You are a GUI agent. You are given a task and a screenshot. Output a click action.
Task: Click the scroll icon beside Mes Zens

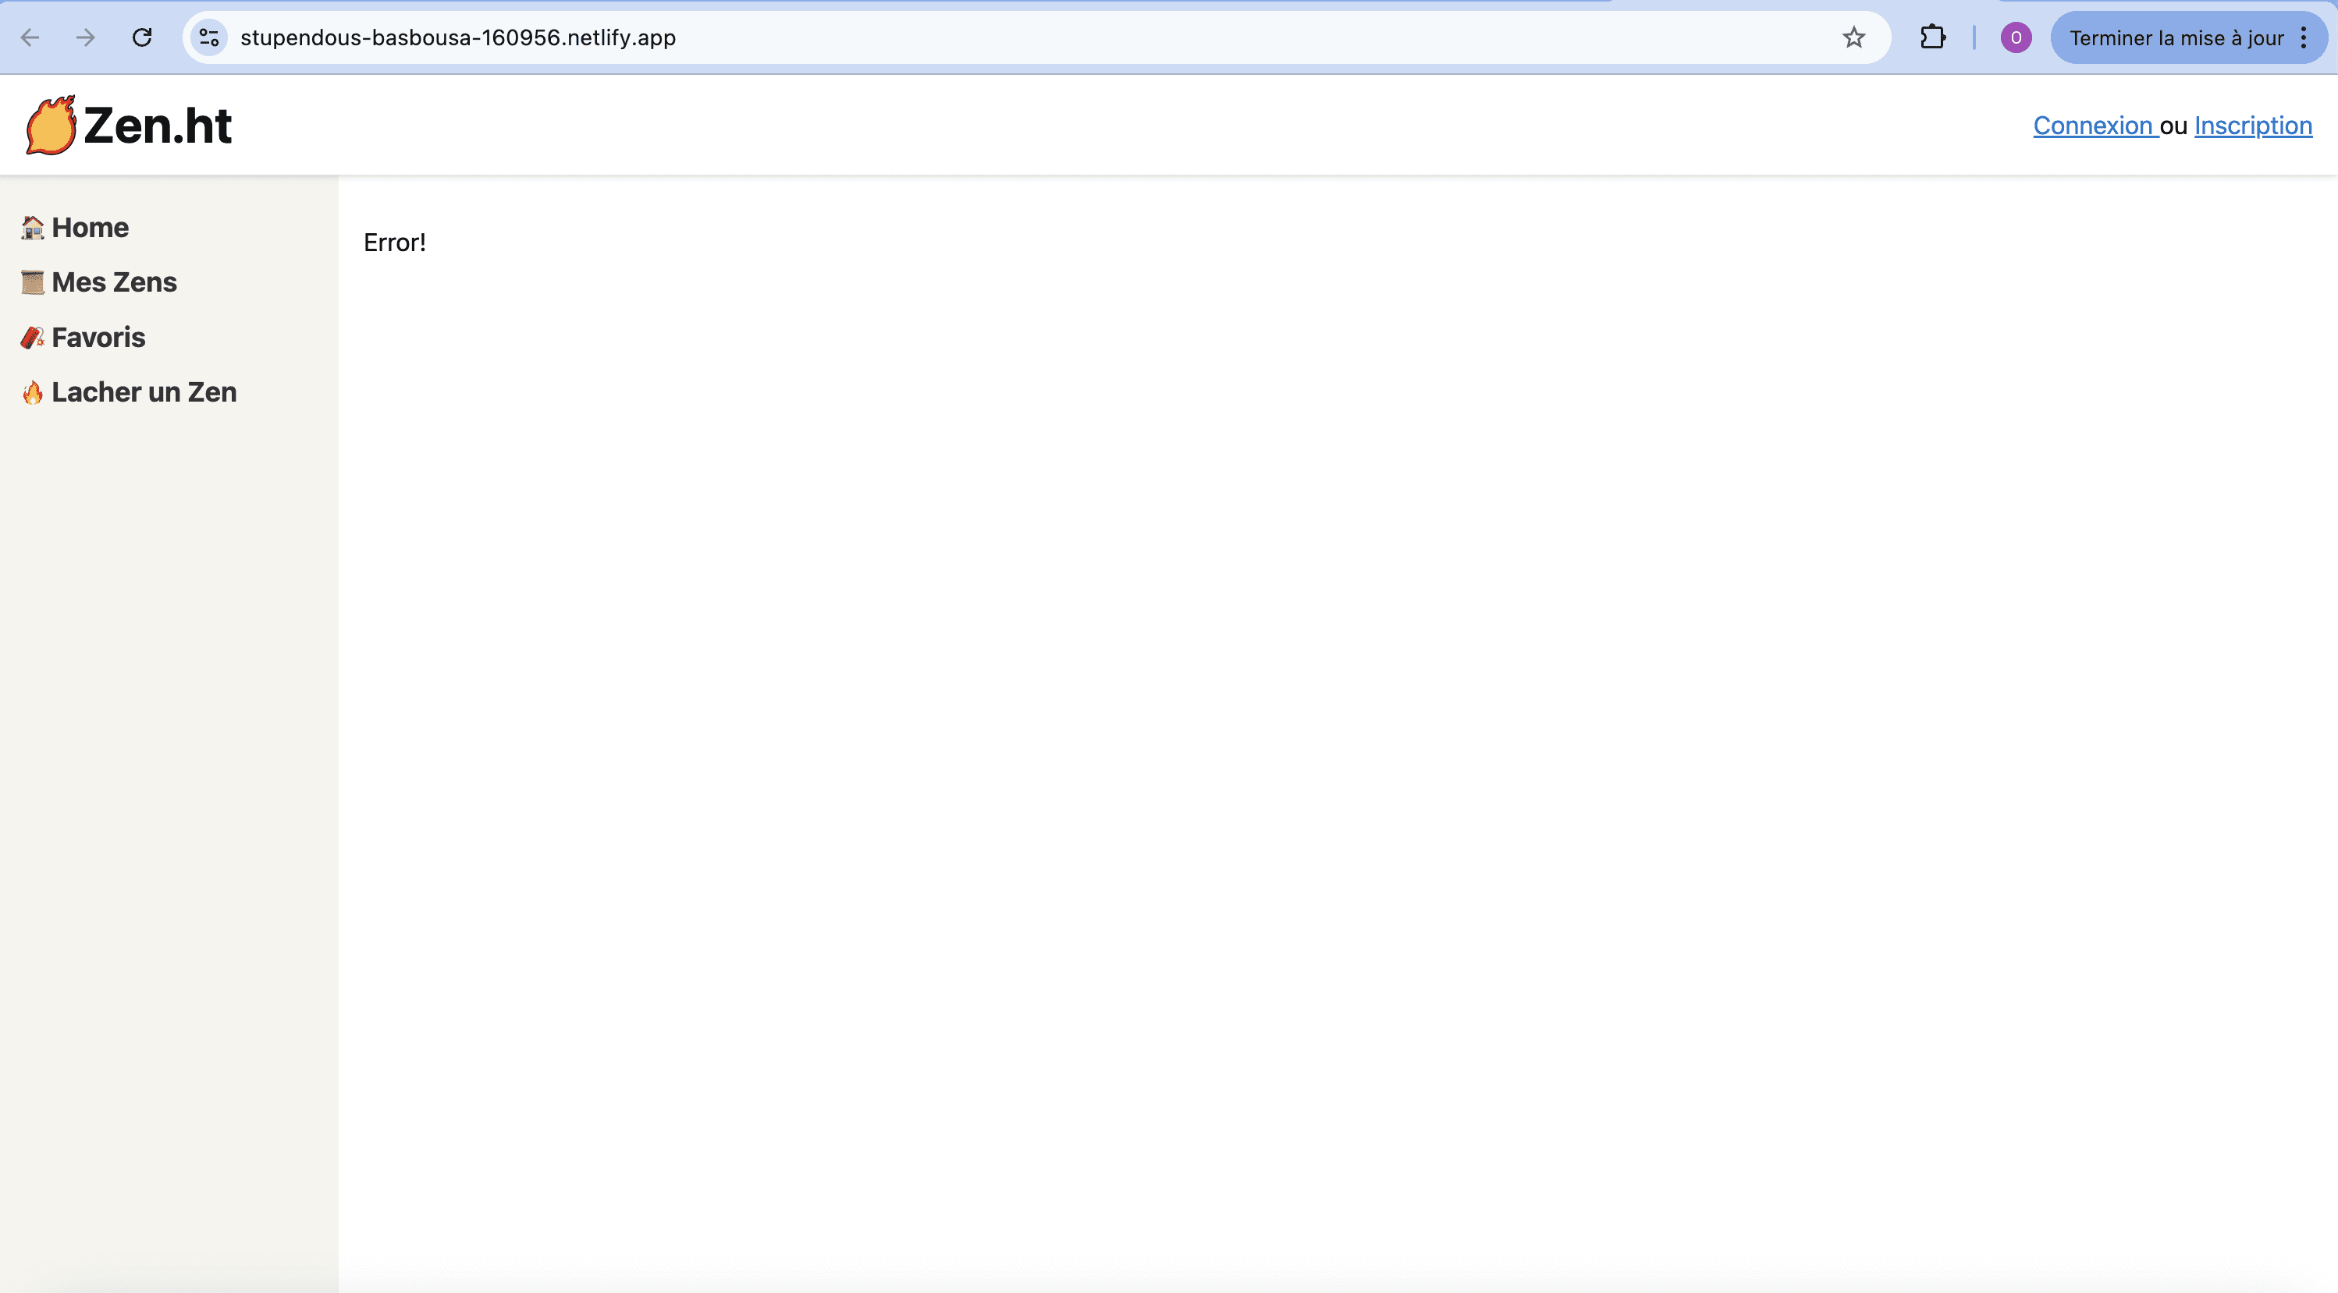[33, 283]
